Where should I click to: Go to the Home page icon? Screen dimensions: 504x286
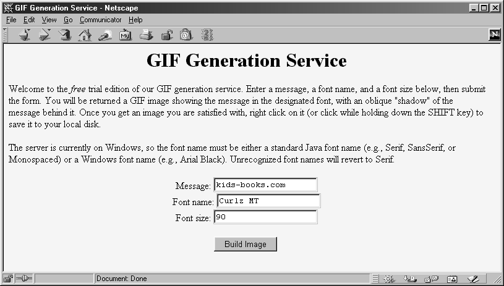(x=85, y=35)
